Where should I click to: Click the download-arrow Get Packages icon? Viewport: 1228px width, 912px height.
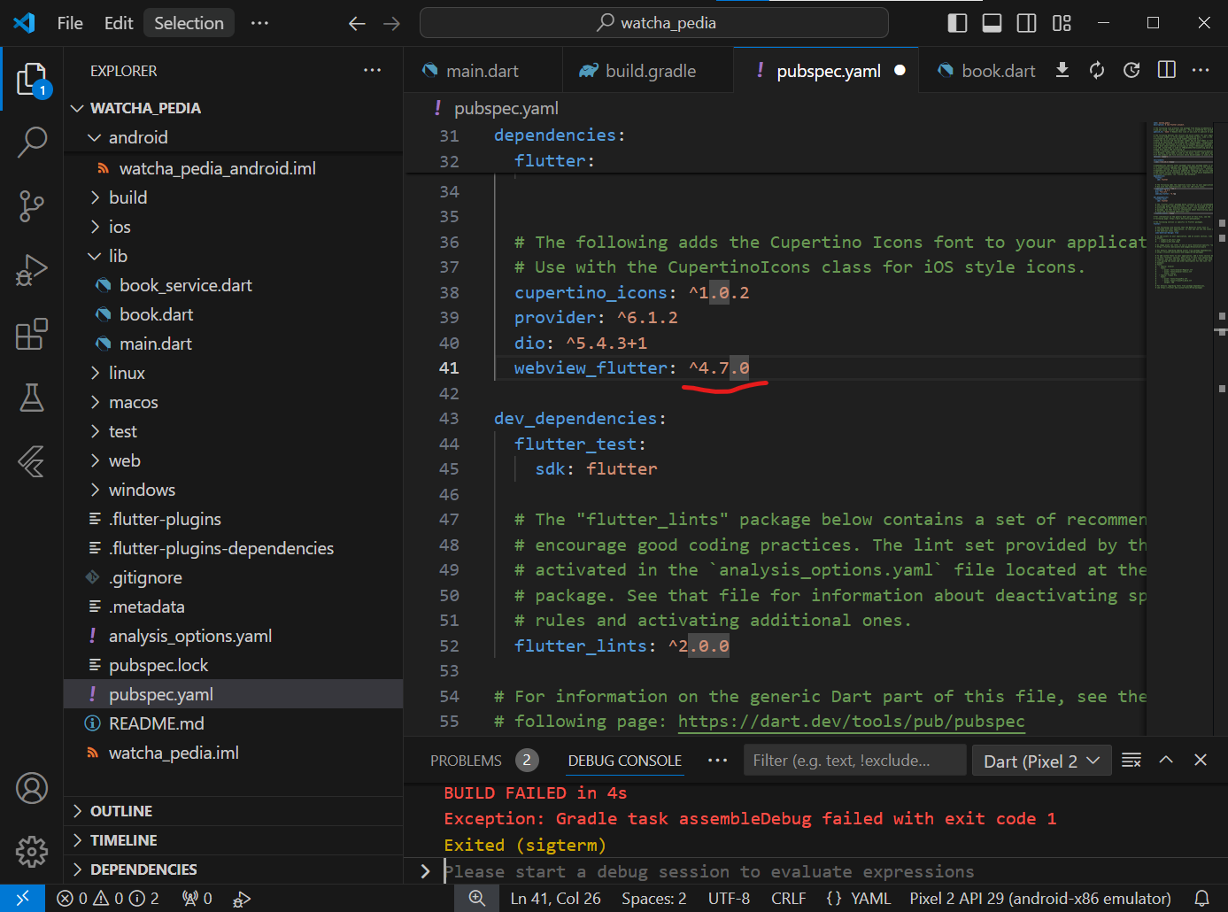pos(1062,70)
